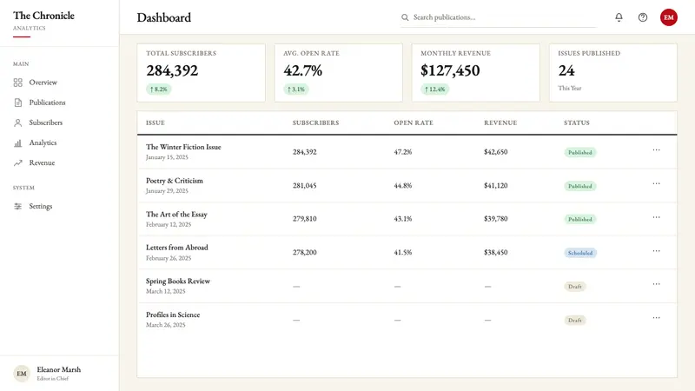Select the Issues Published 24 figure
This screenshot has height=391, width=695.
(x=566, y=70)
